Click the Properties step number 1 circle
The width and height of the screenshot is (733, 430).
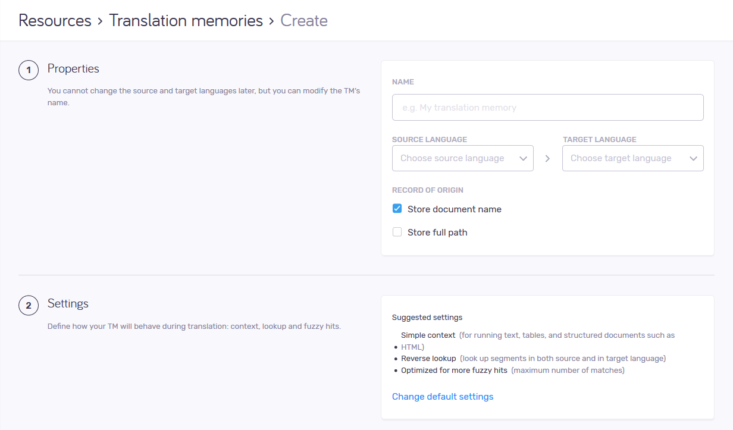point(29,70)
